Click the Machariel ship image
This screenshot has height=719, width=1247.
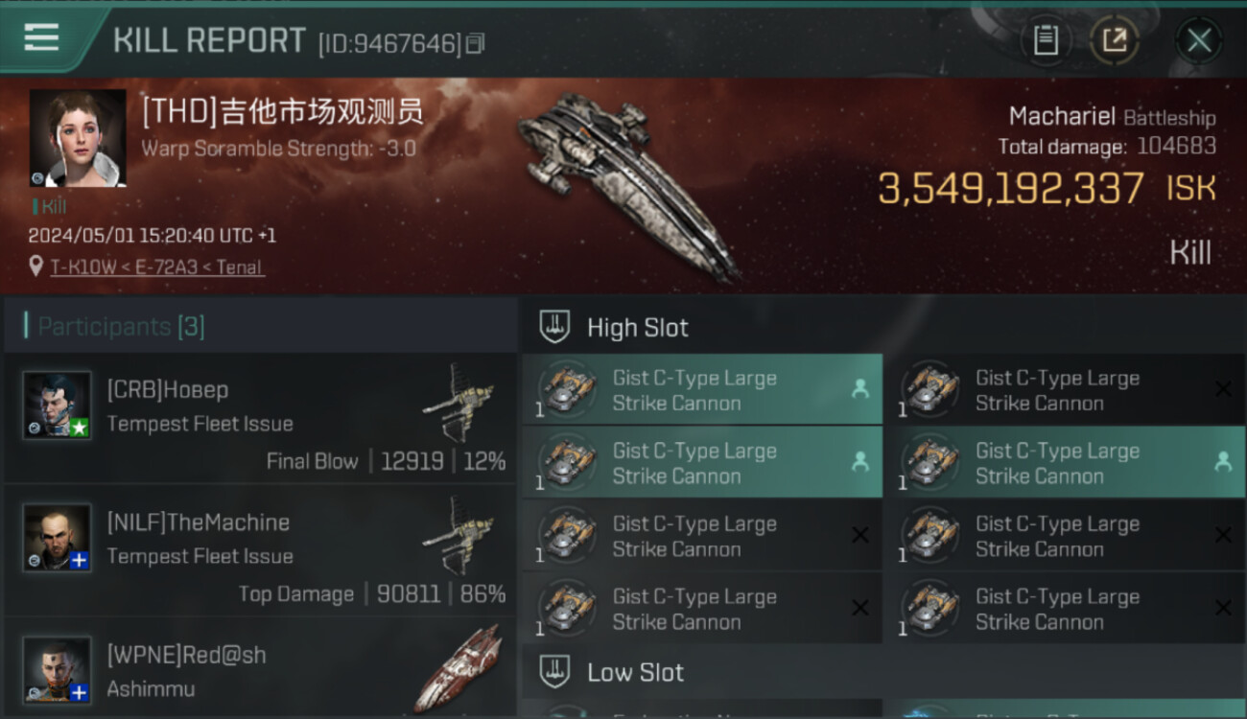(x=628, y=182)
